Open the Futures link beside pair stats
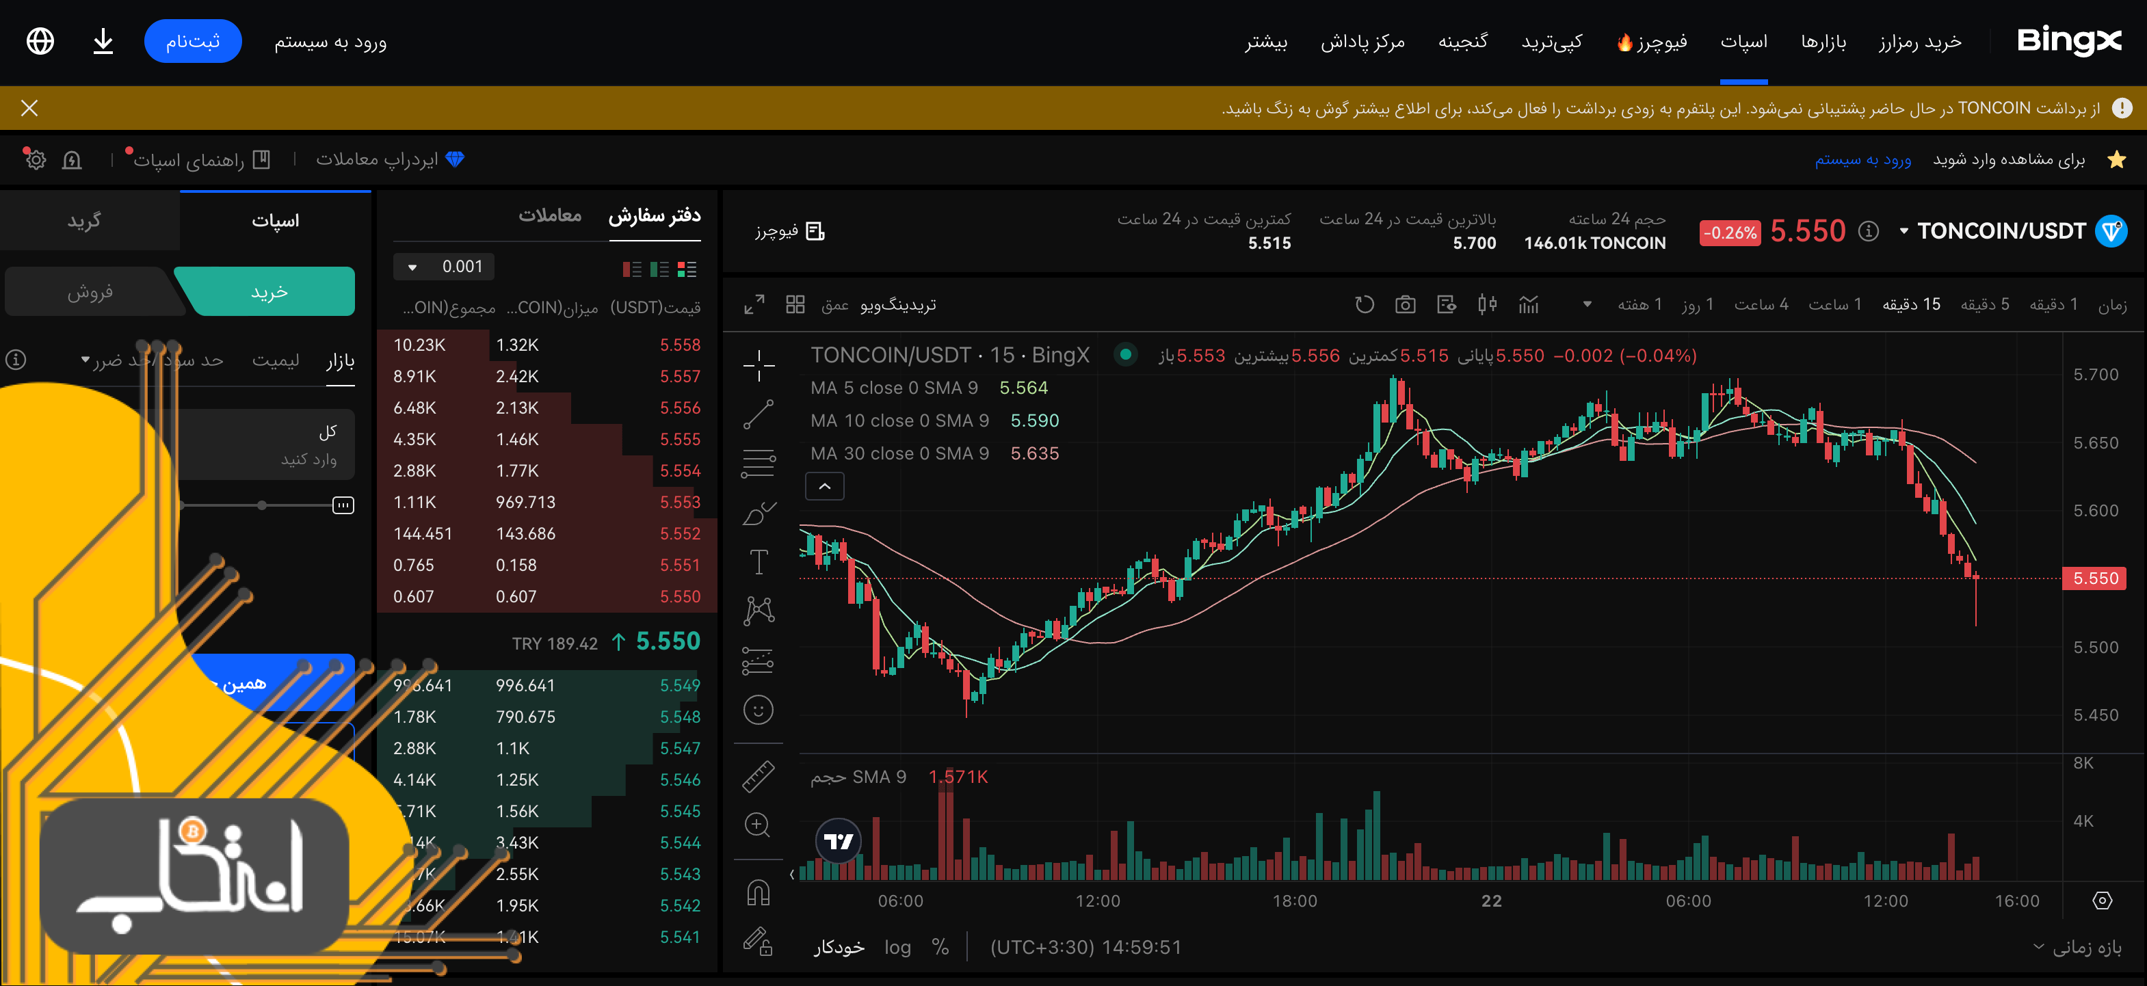 click(x=789, y=231)
